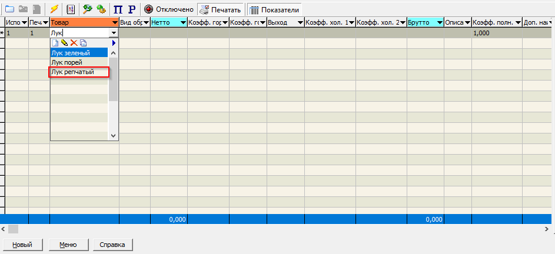Screen dimensions: 555x254
Task: Click the red X delete icon in popup
Action: coord(74,43)
